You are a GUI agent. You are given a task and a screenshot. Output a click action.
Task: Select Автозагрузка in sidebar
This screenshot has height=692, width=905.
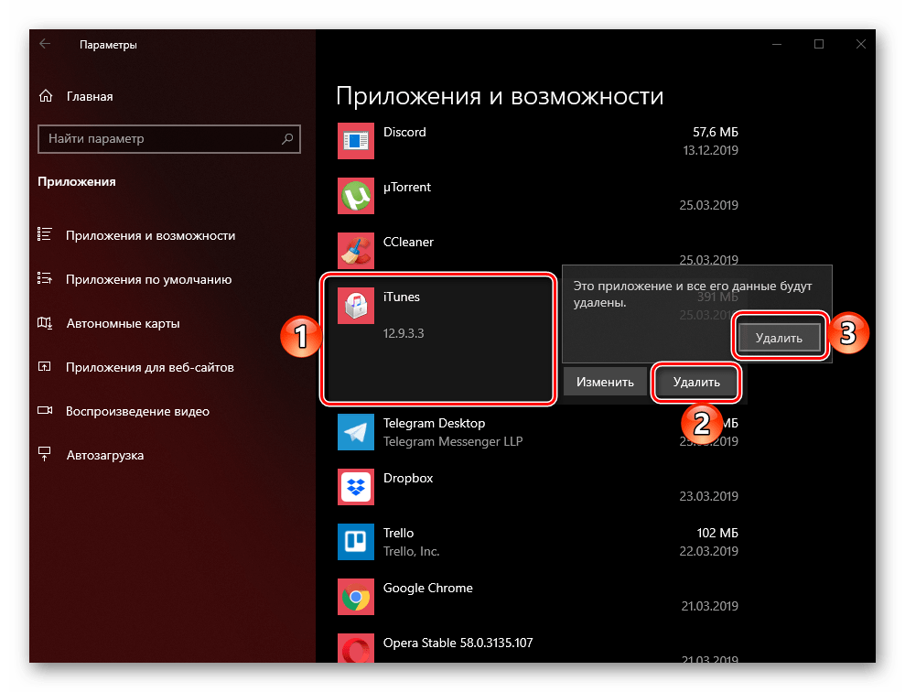click(104, 455)
